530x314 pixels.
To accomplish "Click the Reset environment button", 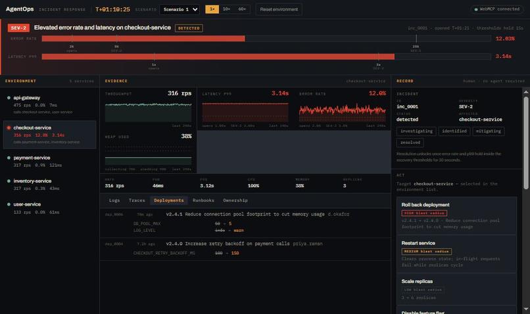I will tap(279, 9).
